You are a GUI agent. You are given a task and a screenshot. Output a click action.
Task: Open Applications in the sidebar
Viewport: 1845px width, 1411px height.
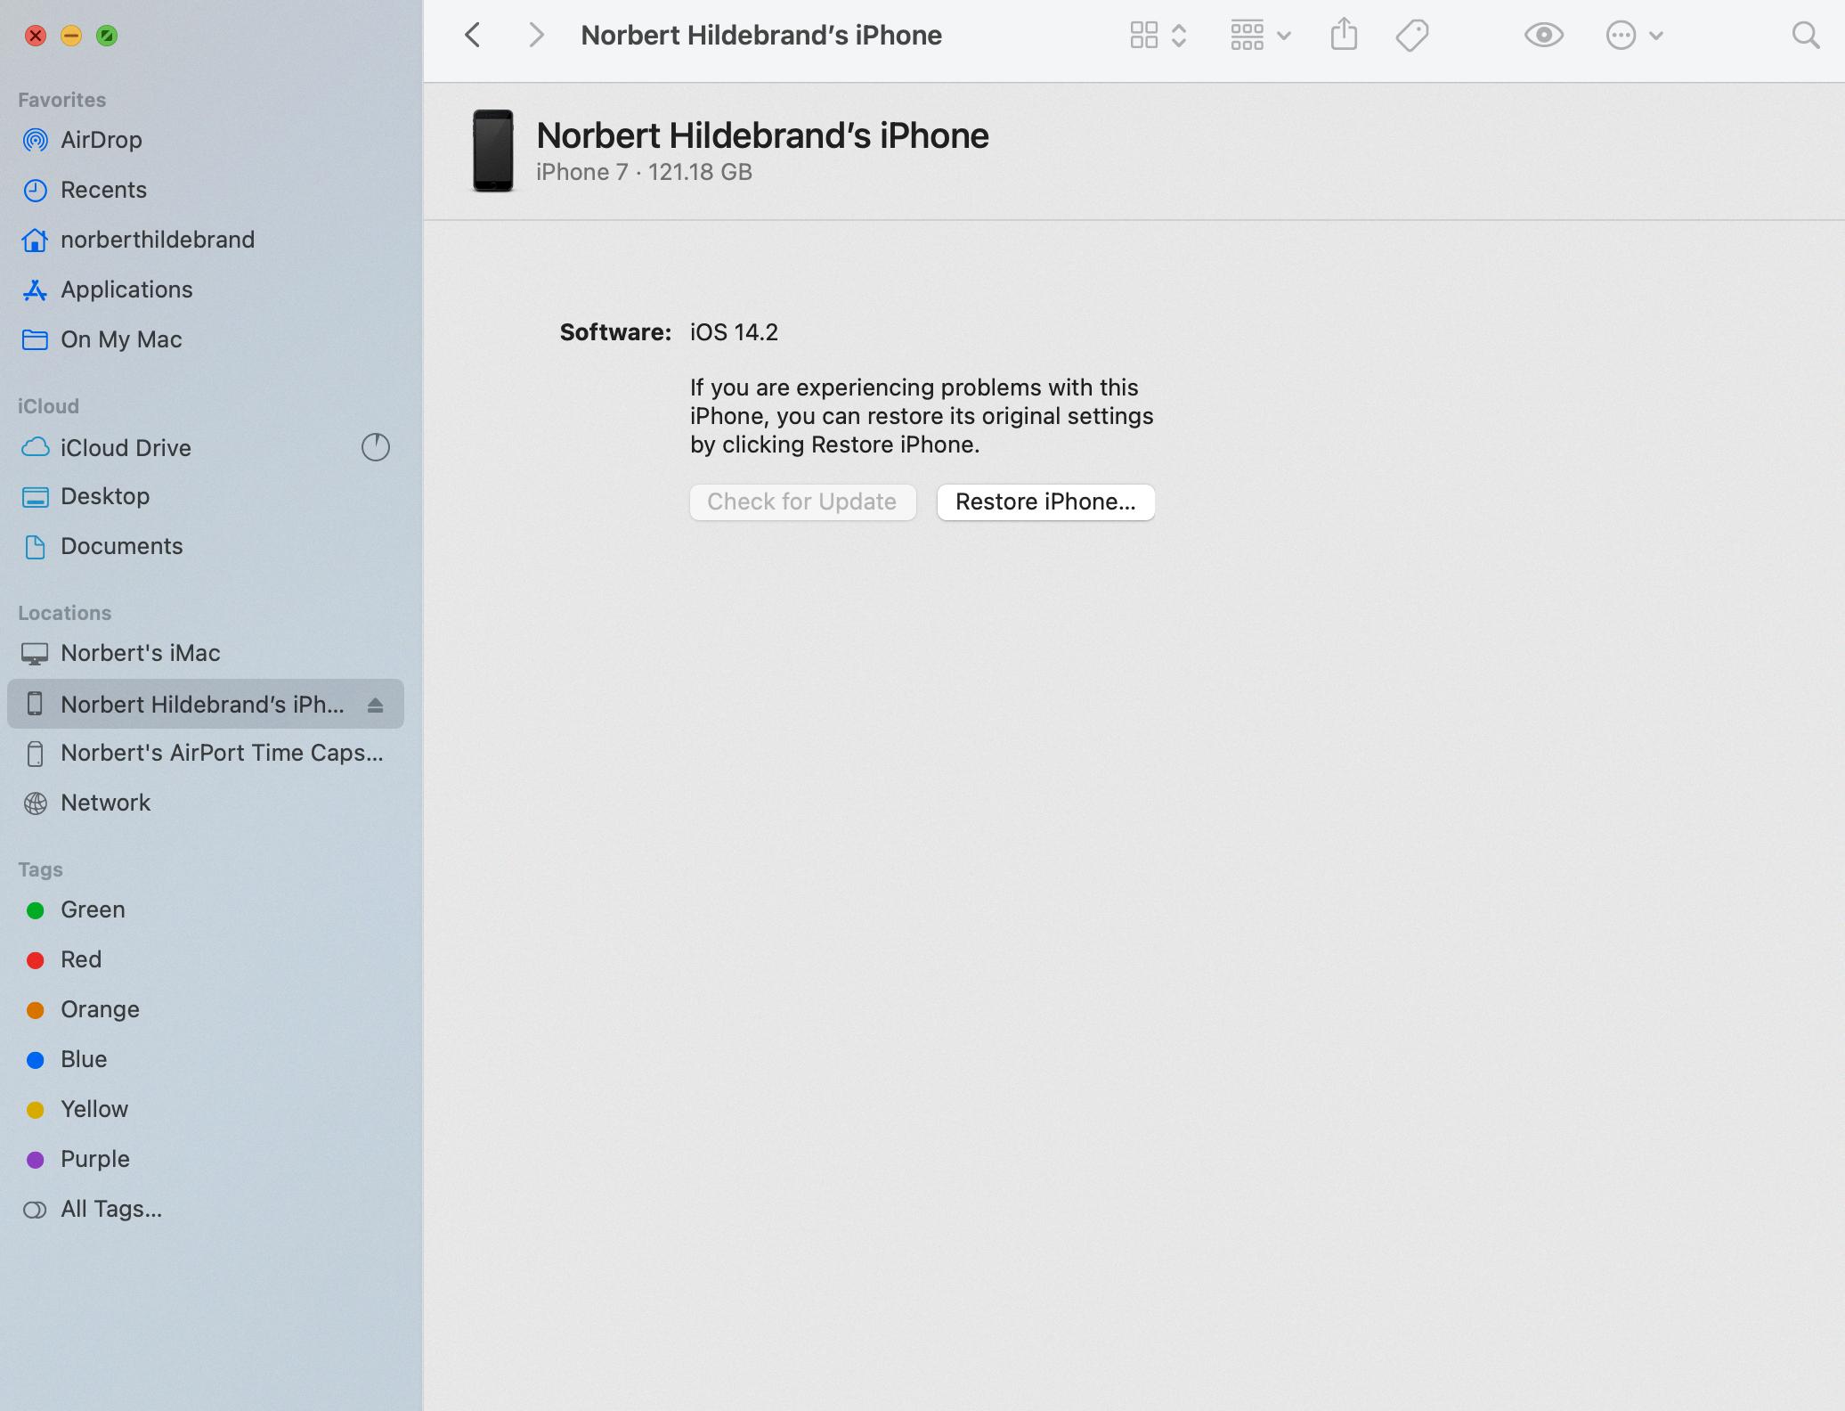(x=126, y=290)
